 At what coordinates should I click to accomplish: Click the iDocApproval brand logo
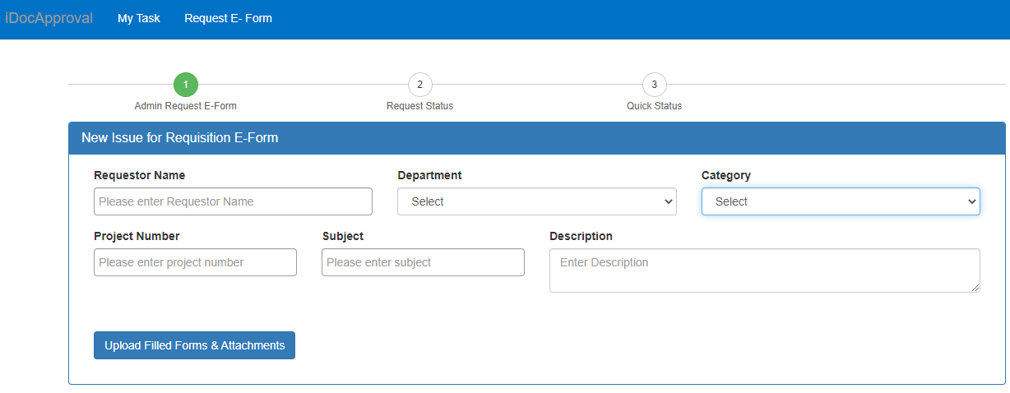[49, 18]
